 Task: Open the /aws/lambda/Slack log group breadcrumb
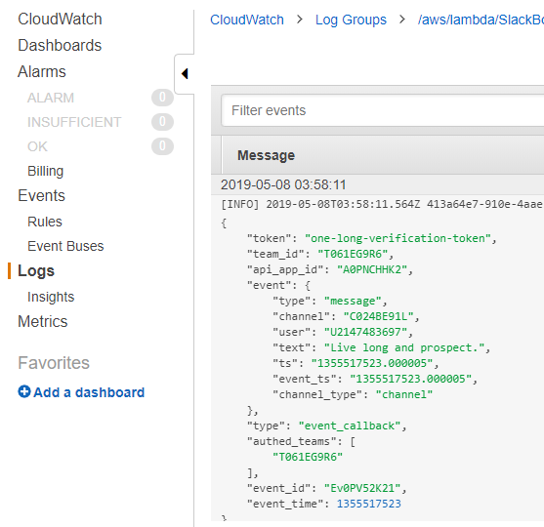tap(481, 20)
